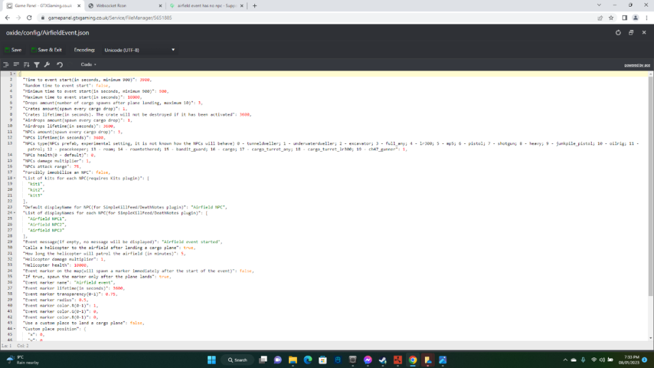This screenshot has width=654, height=368.
Task: Format JSON with indentation icon
Action: (x=6, y=65)
